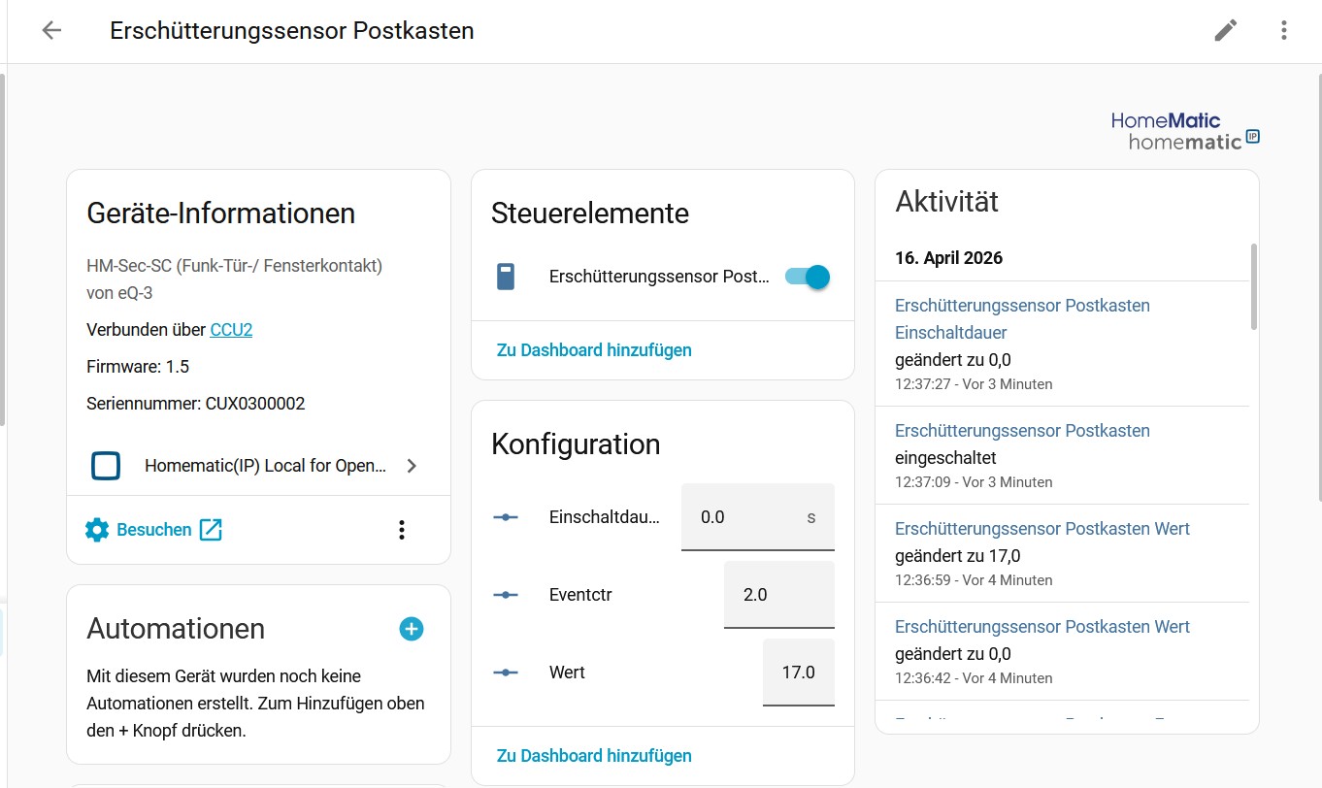Click the pencil edit icon
1322x788 pixels.
pyautogui.click(x=1226, y=30)
